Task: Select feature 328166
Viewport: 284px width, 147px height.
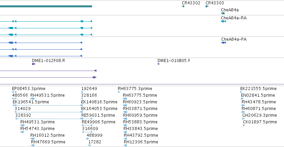Action: tap(82, 99)
